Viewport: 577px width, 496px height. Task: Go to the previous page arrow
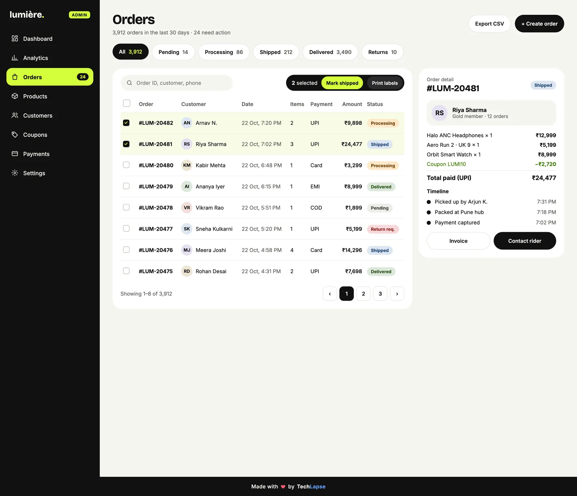pos(330,294)
